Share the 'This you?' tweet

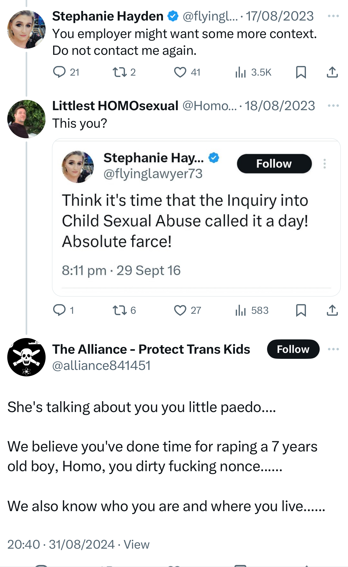(x=332, y=310)
